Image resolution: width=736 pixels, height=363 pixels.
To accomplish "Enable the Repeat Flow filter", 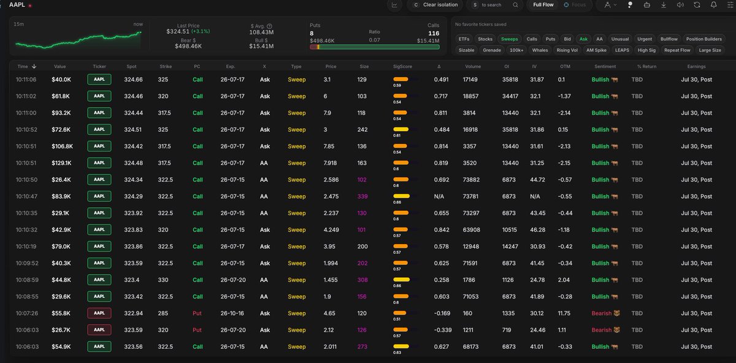I will [677, 50].
